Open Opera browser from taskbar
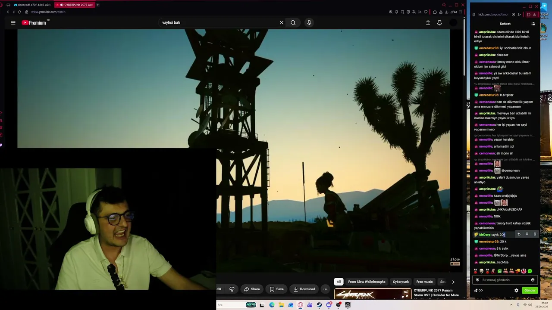Image resolution: width=552 pixels, height=310 pixels. point(300,305)
